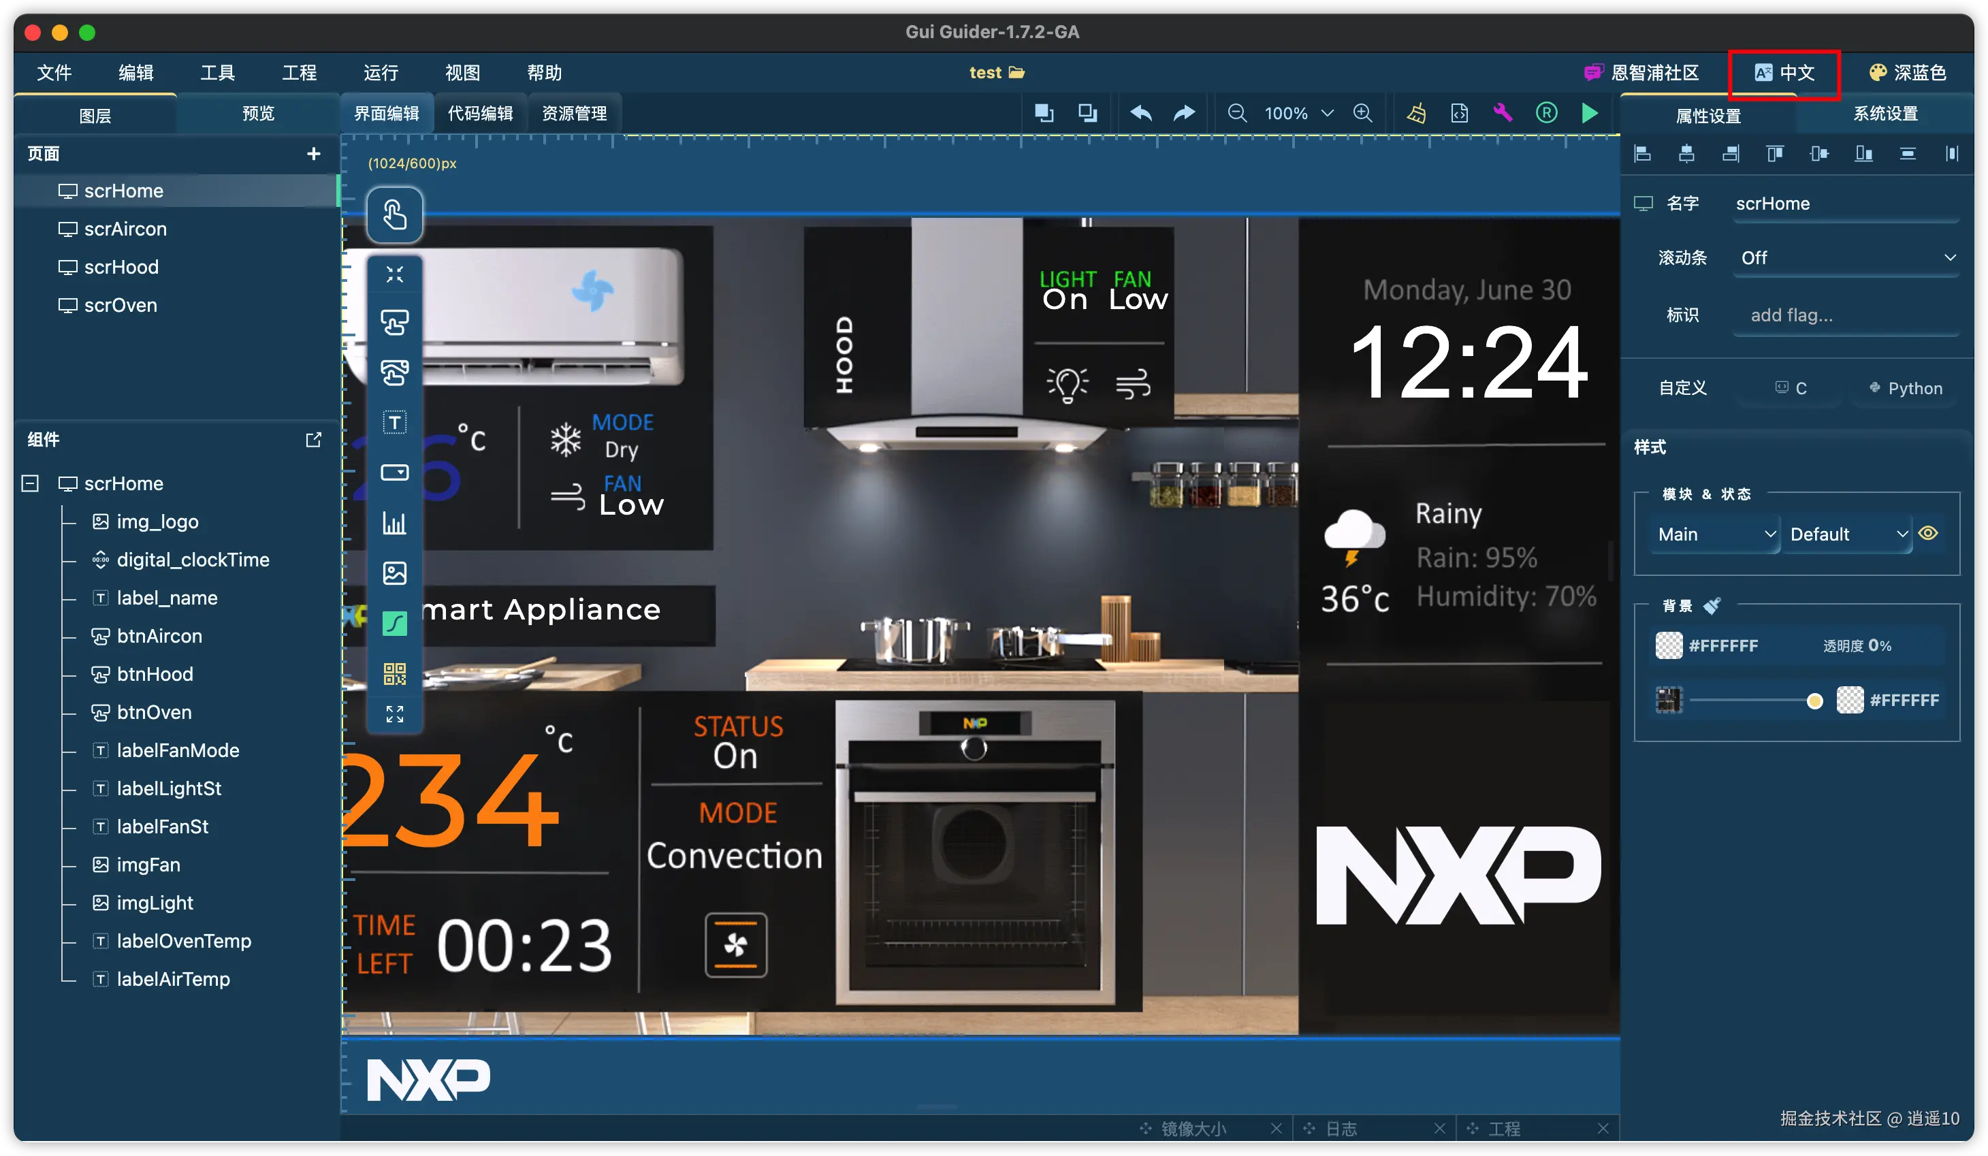Select the chart widget icon in the palette
The image size is (1988, 1156).
click(394, 522)
